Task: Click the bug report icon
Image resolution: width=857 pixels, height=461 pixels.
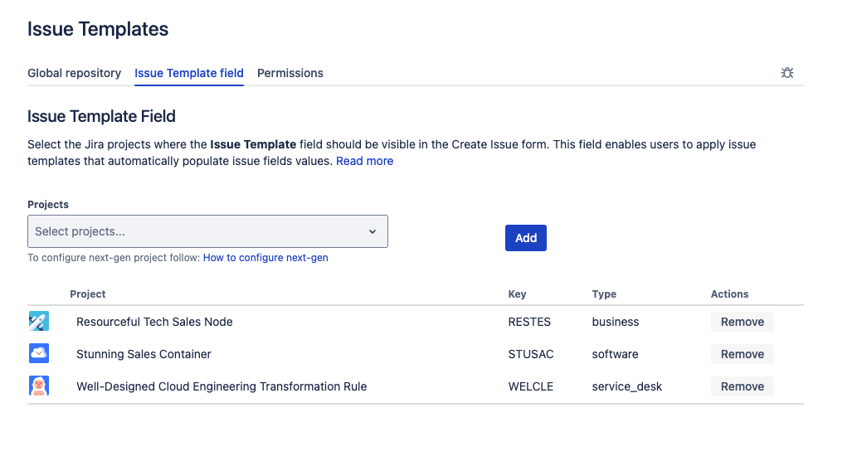Action: pyautogui.click(x=787, y=73)
